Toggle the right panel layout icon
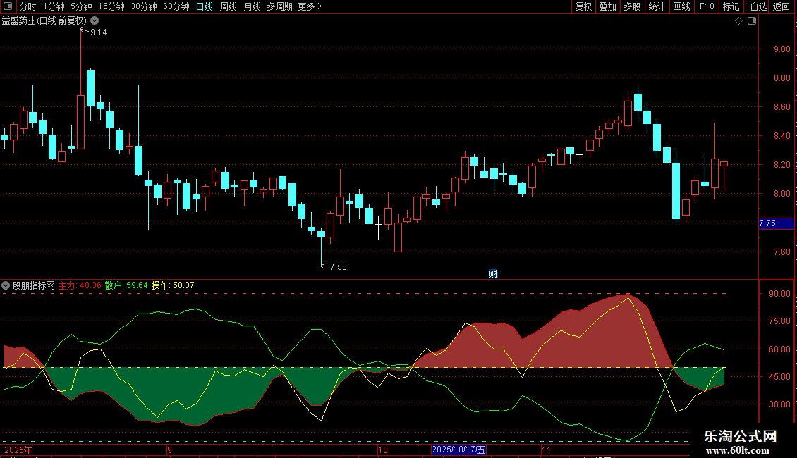Image resolution: width=797 pixels, height=458 pixels. pos(752,21)
